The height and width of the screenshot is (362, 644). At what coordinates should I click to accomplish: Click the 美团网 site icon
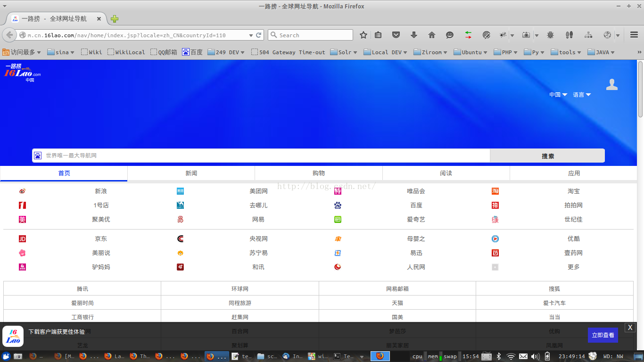(x=180, y=191)
